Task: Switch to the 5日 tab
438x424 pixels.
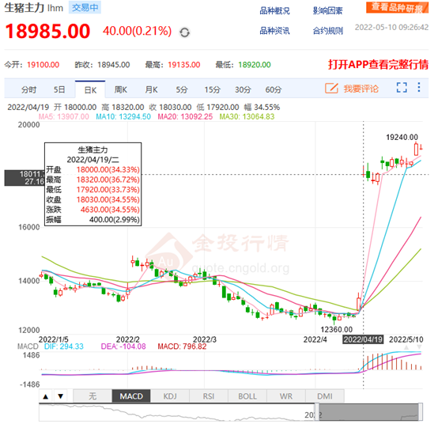Action: click(x=59, y=89)
